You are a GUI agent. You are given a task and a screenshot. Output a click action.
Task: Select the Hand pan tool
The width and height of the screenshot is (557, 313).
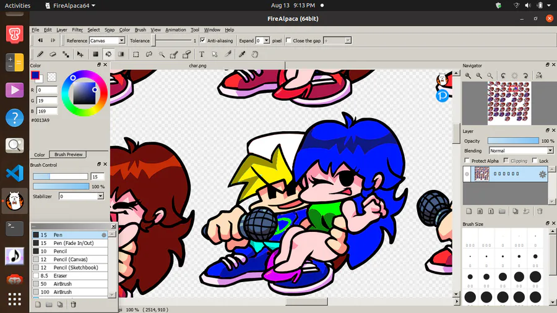click(255, 54)
